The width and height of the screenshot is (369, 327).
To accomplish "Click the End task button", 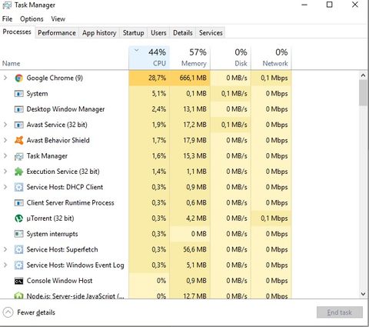I will coord(340,312).
